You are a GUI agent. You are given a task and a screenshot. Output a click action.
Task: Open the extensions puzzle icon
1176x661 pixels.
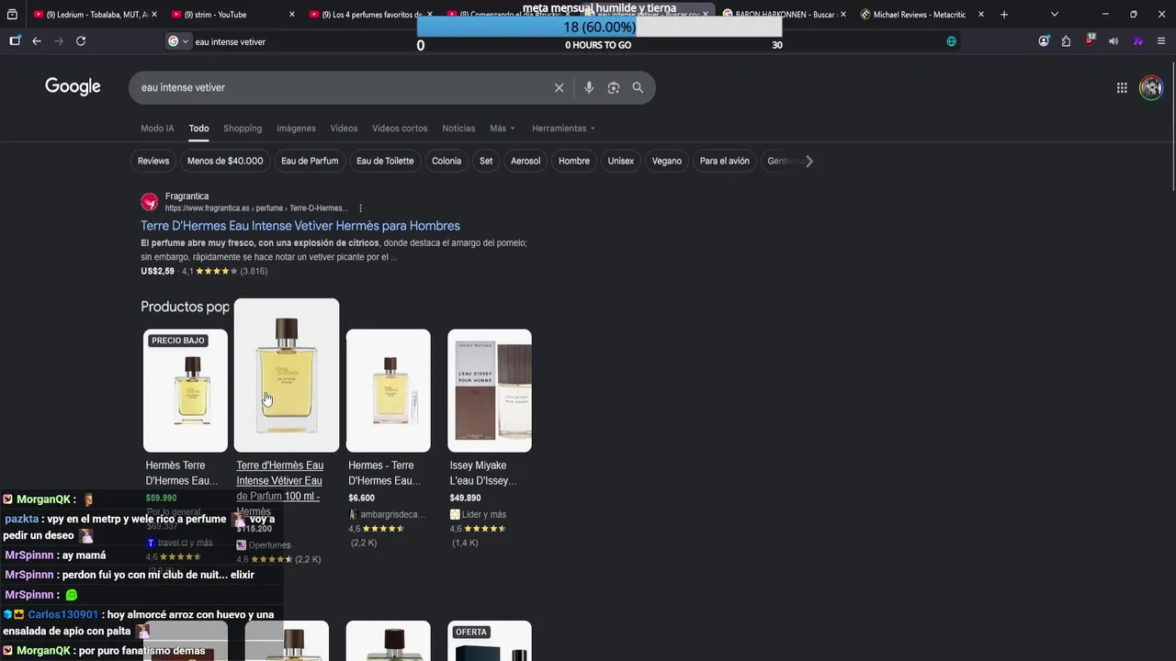pyautogui.click(x=1066, y=41)
